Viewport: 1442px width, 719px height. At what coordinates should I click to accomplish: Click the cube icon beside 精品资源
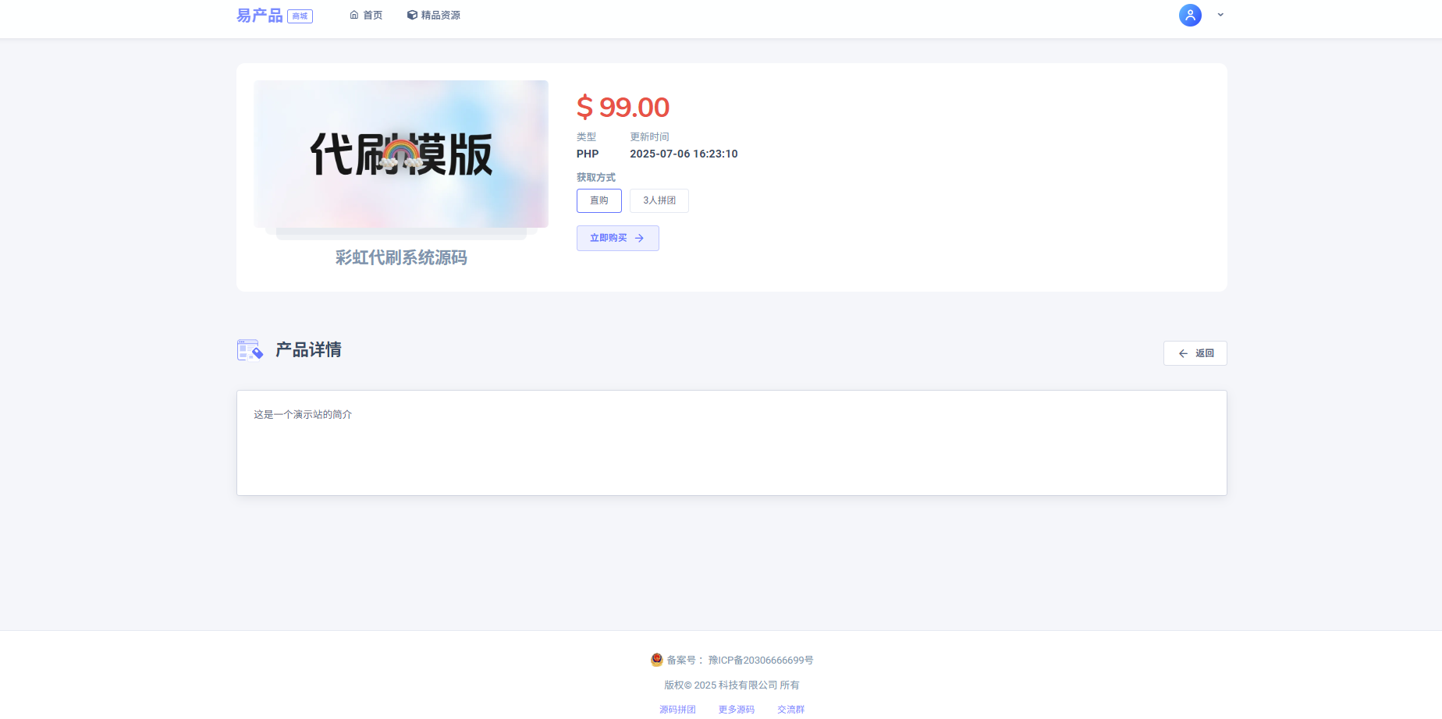coord(412,15)
